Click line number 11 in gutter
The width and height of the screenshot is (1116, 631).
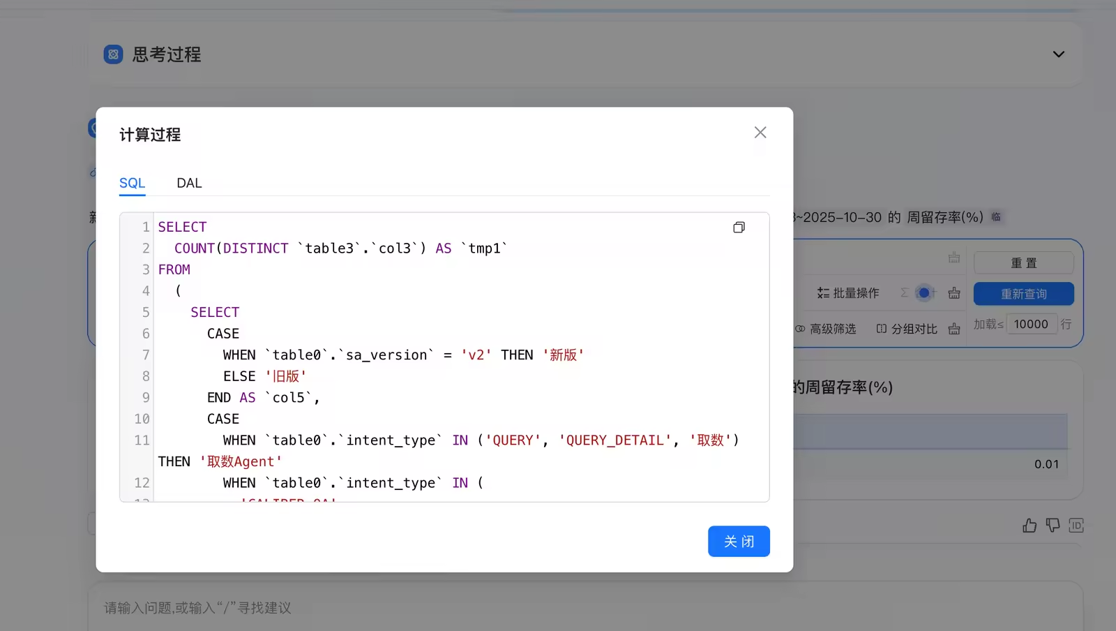(142, 440)
